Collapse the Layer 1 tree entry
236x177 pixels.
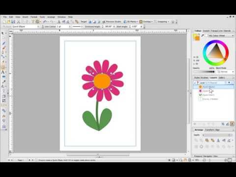[x=195, y=83]
